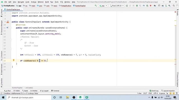Open the Tools menu
Screen dimensions: 179x100
[x=56, y=2]
